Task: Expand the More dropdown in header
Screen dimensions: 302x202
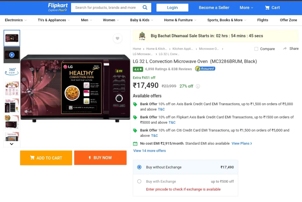Action: click(246, 8)
